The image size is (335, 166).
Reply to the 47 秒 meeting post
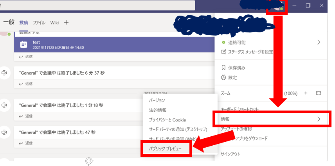(26, 143)
